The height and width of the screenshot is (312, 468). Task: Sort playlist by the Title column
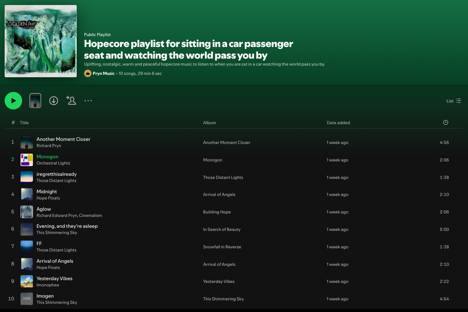pyautogui.click(x=24, y=123)
